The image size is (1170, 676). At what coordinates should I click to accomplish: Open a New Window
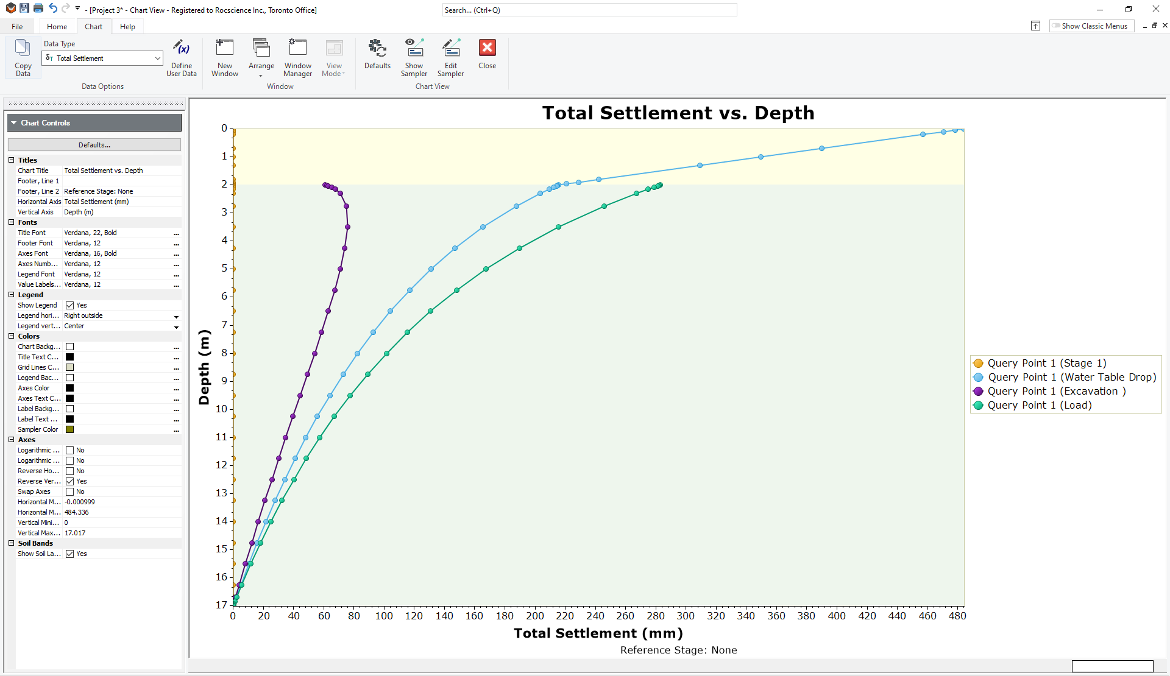pyautogui.click(x=224, y=58)
